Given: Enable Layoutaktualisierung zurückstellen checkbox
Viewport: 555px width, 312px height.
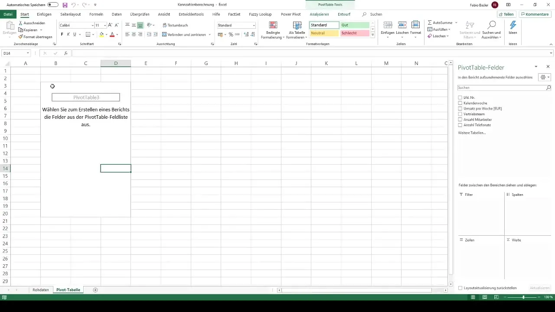Looking at the screenshot, I should [x=460, y=288].
